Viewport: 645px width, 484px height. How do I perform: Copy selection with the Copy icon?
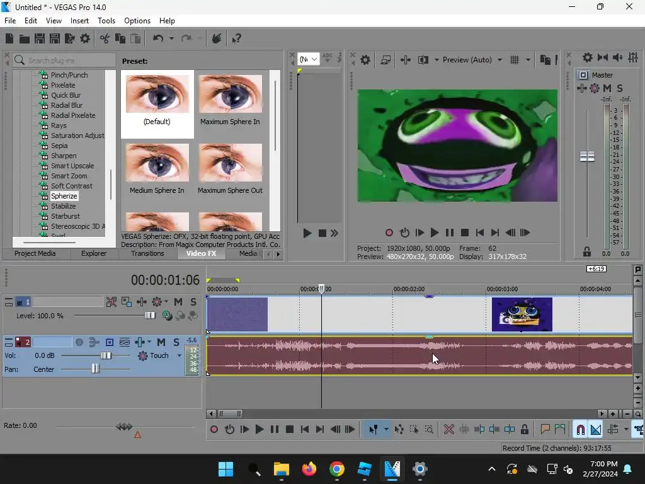pos(120,38)
